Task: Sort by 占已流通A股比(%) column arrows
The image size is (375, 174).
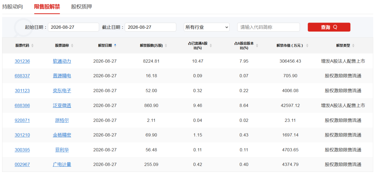Action: pyautogui.click(x=211, y=46)
